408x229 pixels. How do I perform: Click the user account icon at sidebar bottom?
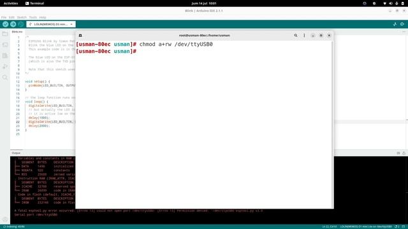[5, 219]
